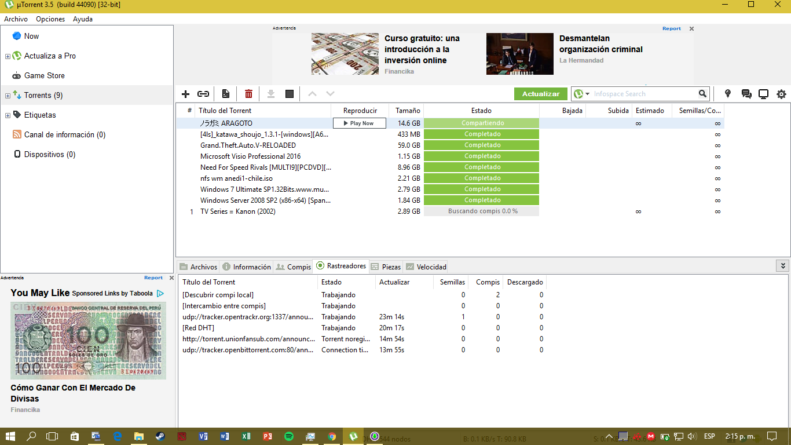The width and height of the screenshot is (791, 445).
Task: Open Chrome from the taskbar
Action: [332, 436]
